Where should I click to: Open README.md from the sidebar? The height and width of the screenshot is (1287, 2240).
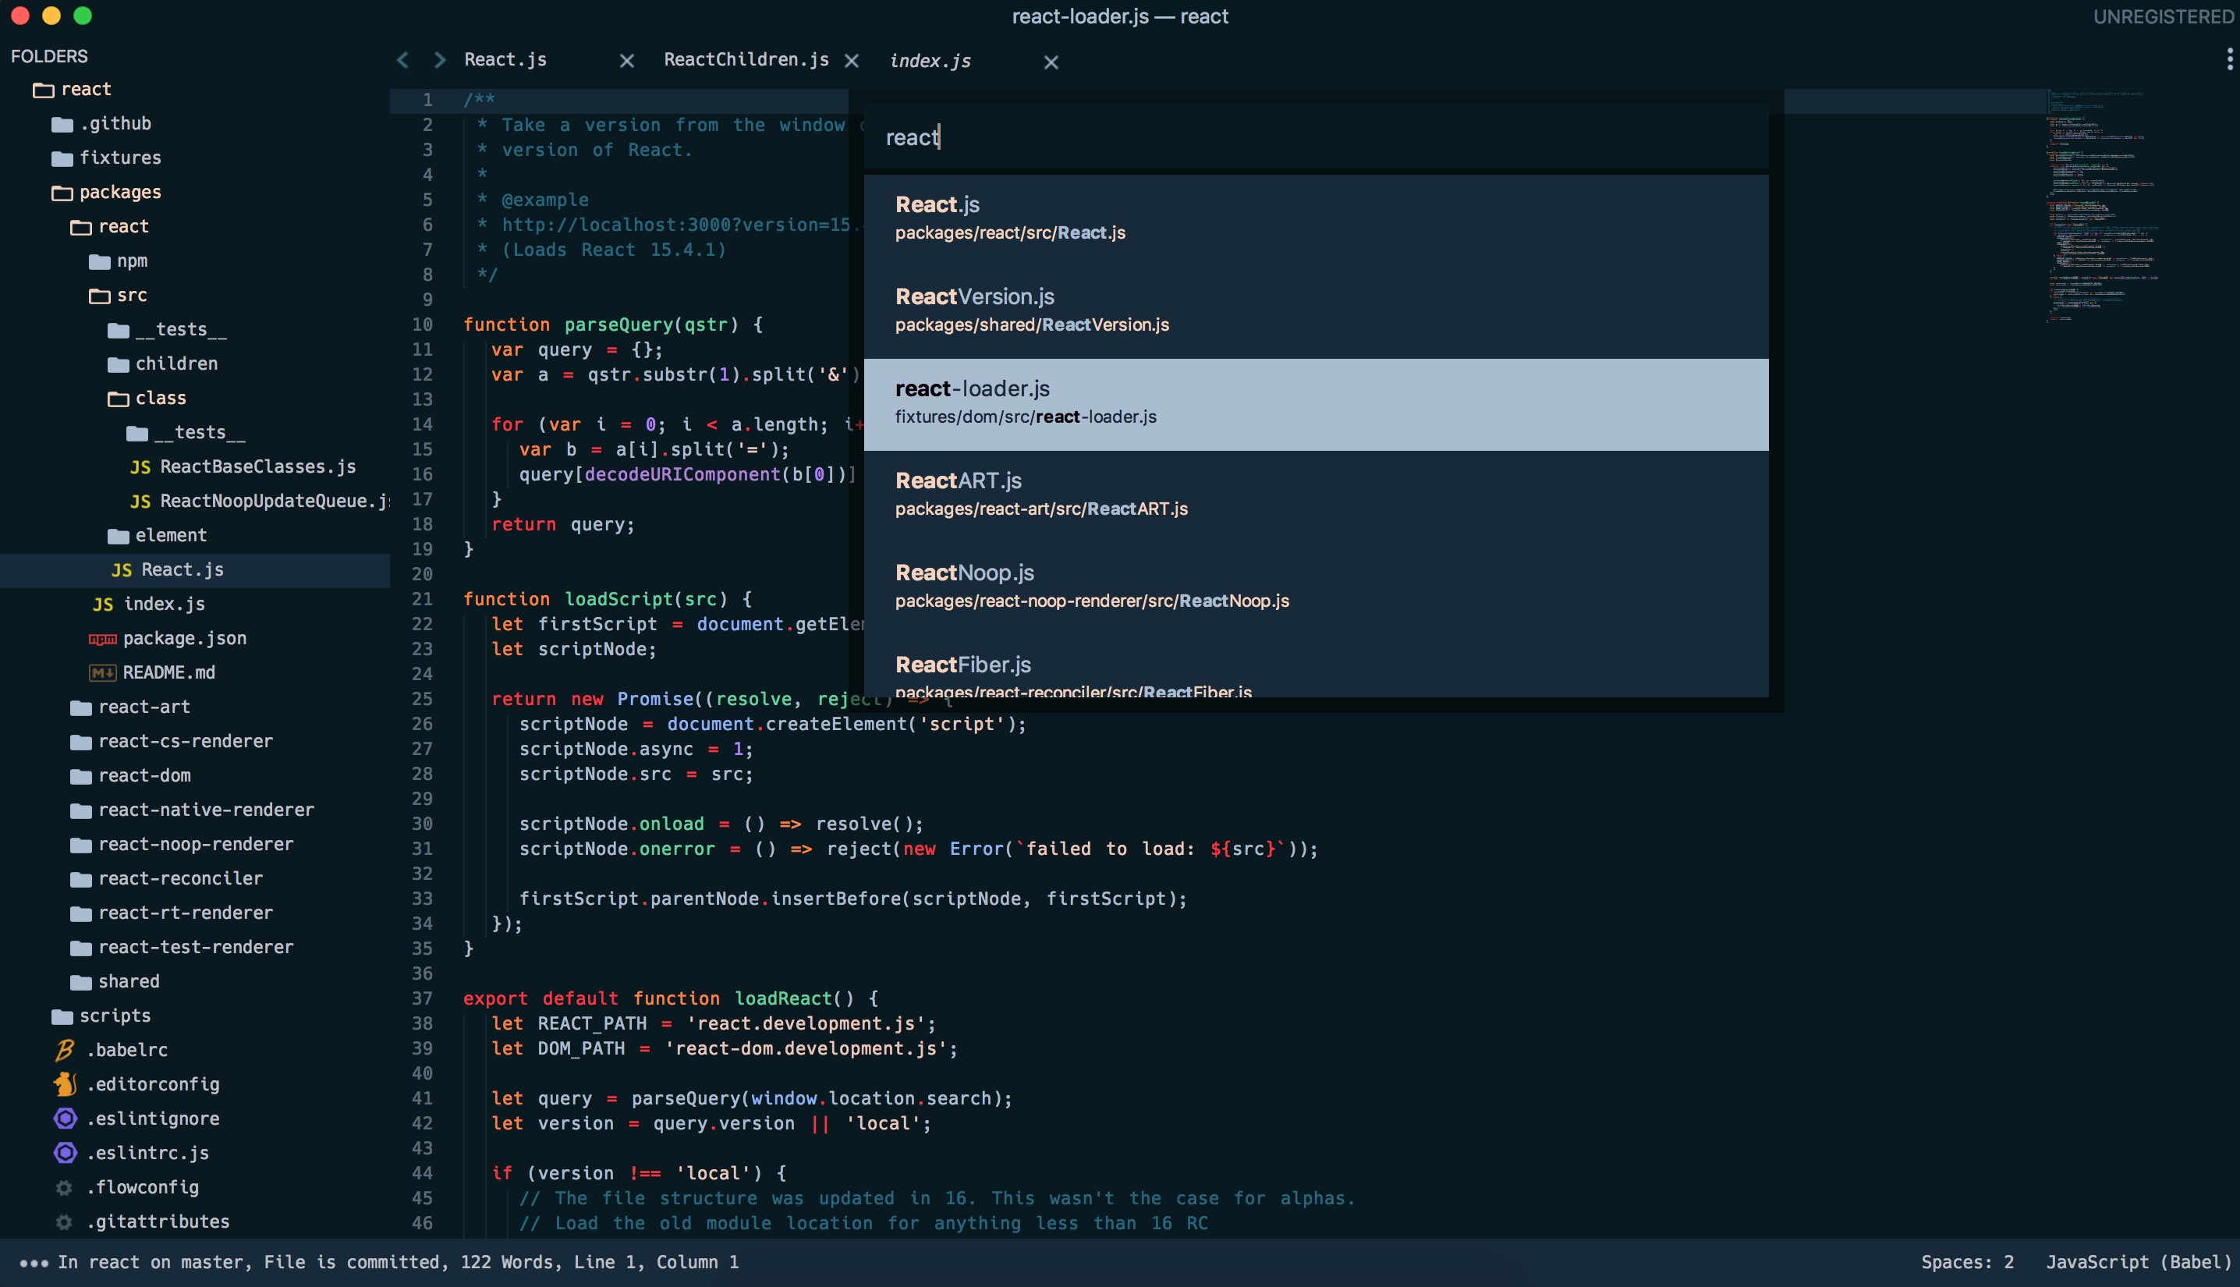pyautogui.click(x=168, y=672)
